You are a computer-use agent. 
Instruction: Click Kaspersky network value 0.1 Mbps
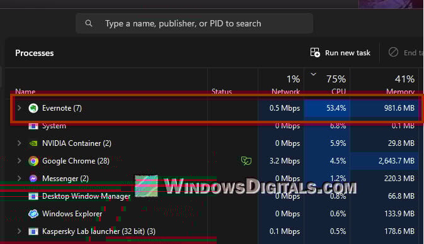[x=285, y=231]
